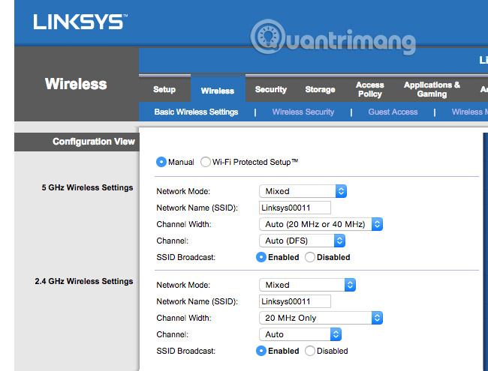Go to Wireless Security page
Screen dimensions: 488x371
pos(303,112)
